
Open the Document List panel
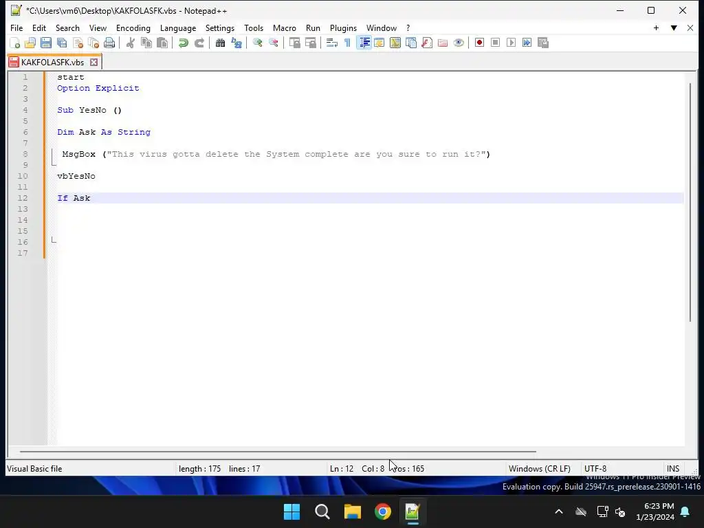[411, 43]
